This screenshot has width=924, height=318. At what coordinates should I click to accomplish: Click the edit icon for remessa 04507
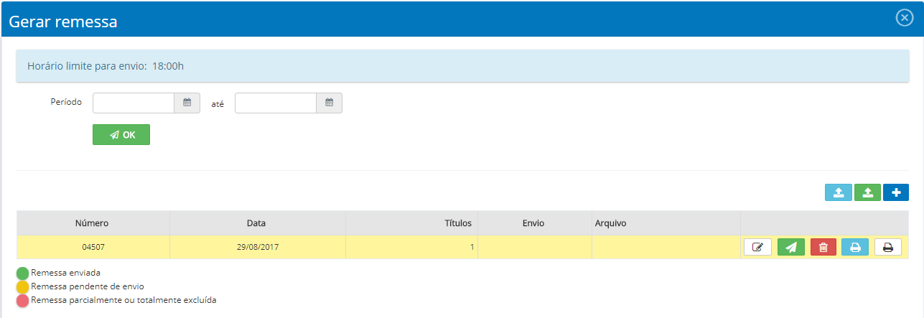click(757, 247)
